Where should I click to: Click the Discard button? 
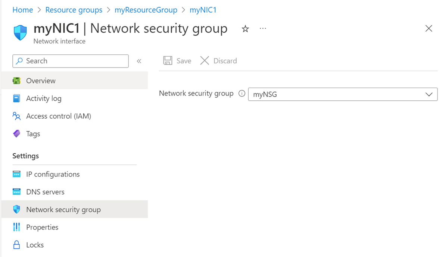click(218, 60)
